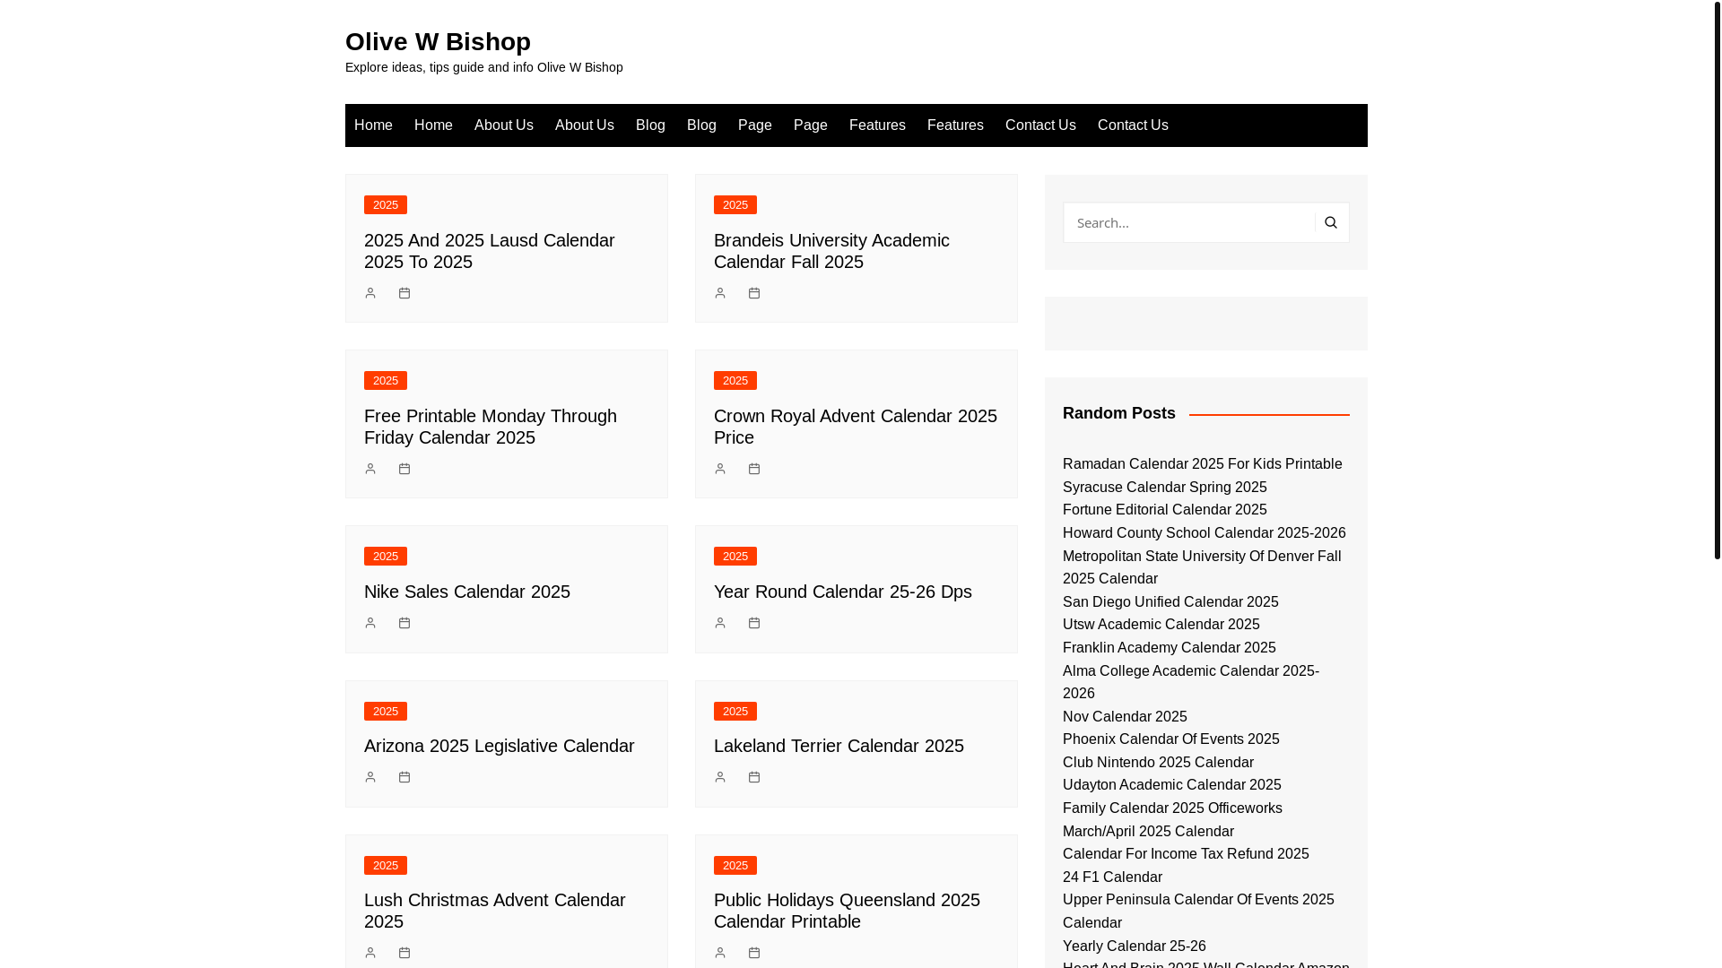Click date icon under Brandeis University post
The height and width of the screenshot is (968, 1722).
point(754,293)
